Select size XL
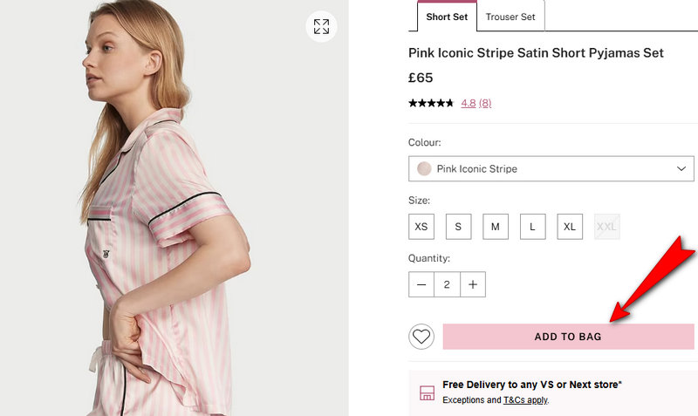Screen dimensions: 698x416 pyautogui.click(x=570, y=227)
